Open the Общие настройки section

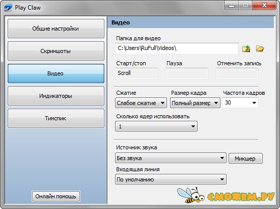(x=56, y=29)
